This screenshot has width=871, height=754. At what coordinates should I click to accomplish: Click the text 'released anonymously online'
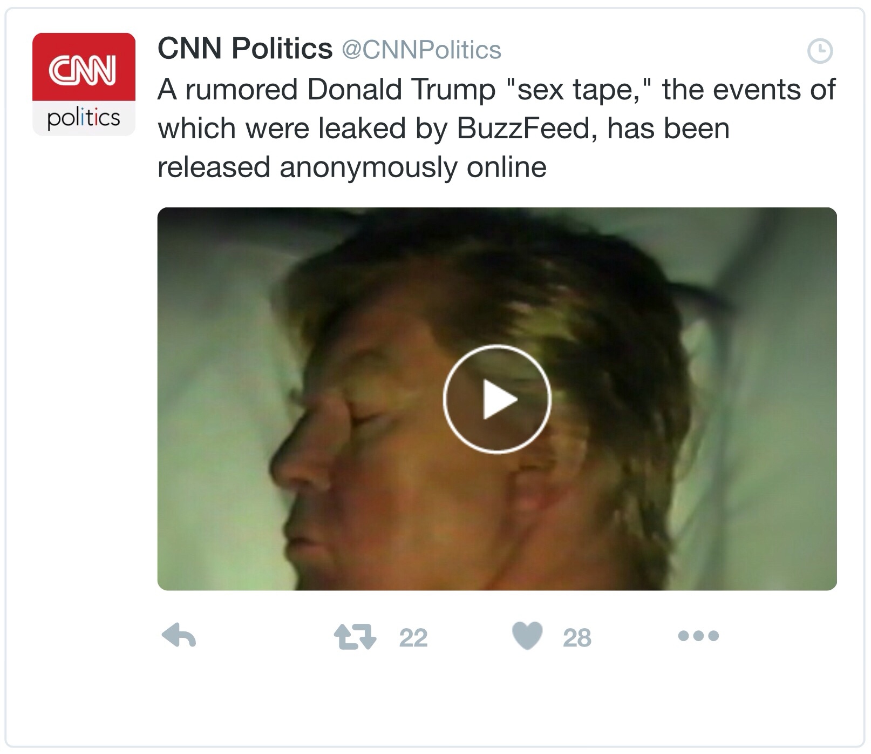coord(352,167)
